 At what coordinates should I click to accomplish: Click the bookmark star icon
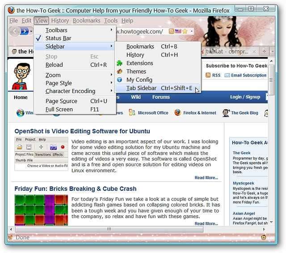(x=185, y=31)
